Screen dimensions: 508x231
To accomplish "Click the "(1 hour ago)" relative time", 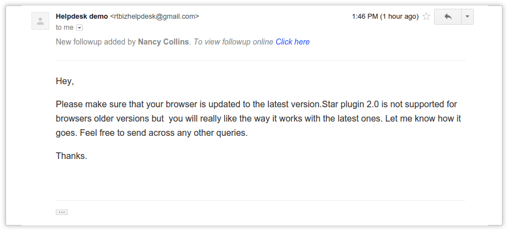I will pos(399,16).
